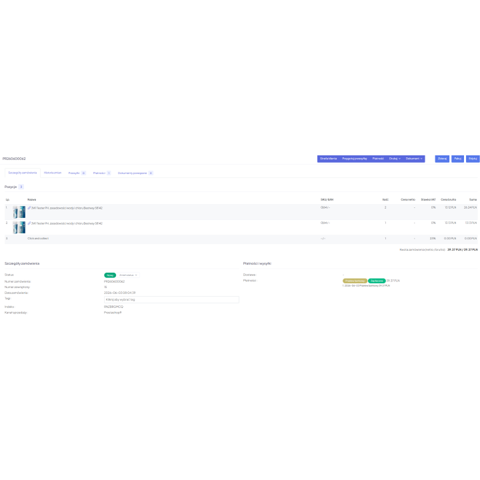Click the Nazwa column header
Screen dimensions: 480x480
pyautogui.click(x=31, y=199)
